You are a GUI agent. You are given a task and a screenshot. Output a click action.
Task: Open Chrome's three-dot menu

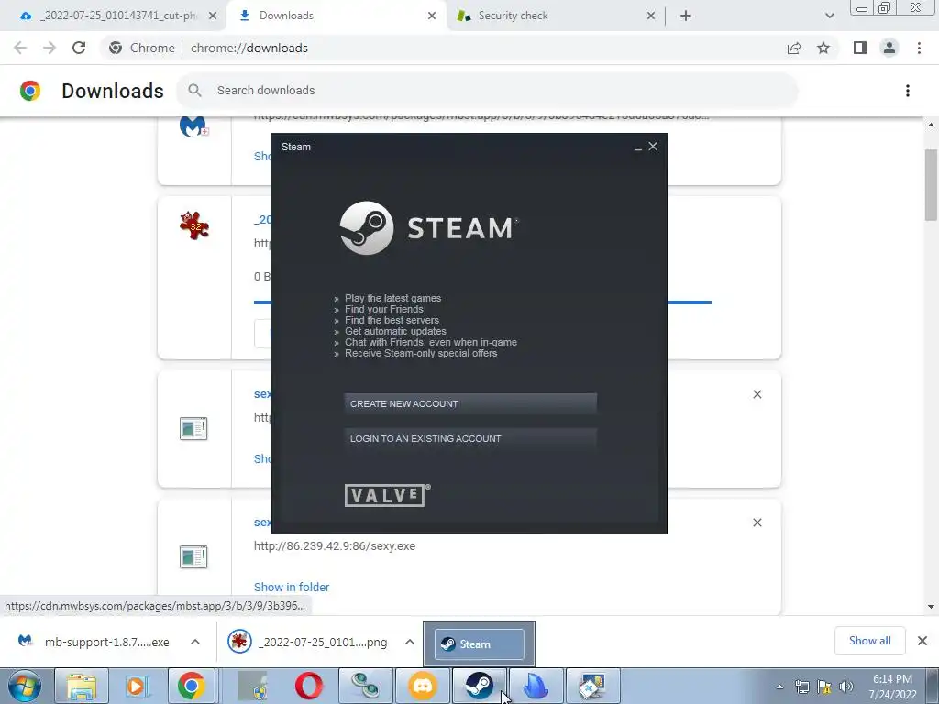[919, 48]
